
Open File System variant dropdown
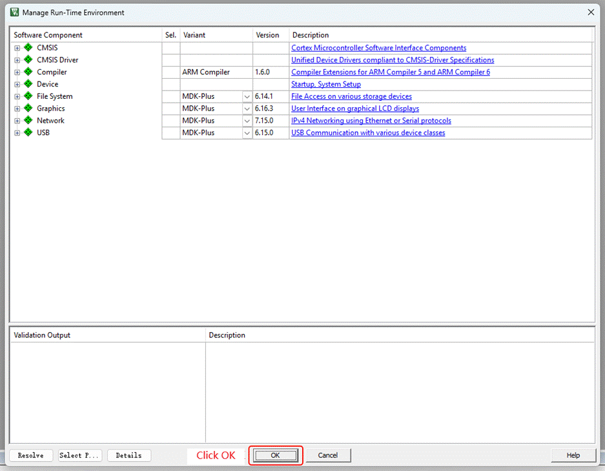pos(247,96)
